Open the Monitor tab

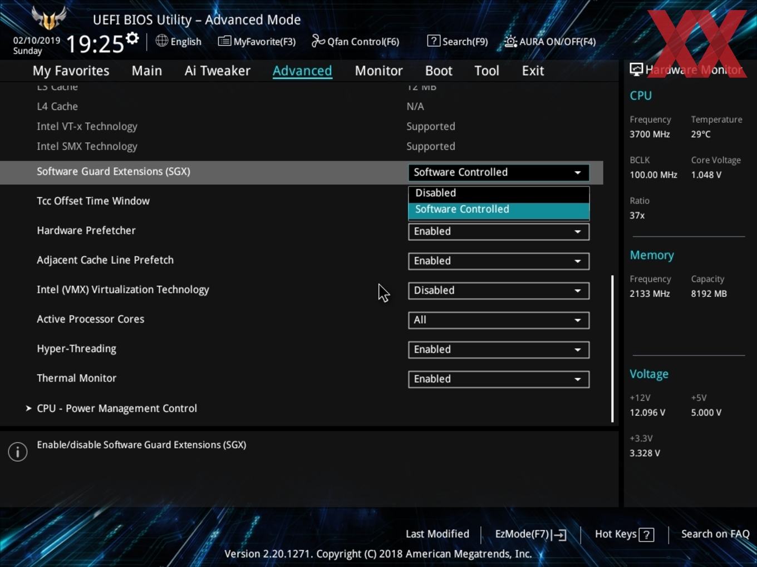(x=379, y=71)
